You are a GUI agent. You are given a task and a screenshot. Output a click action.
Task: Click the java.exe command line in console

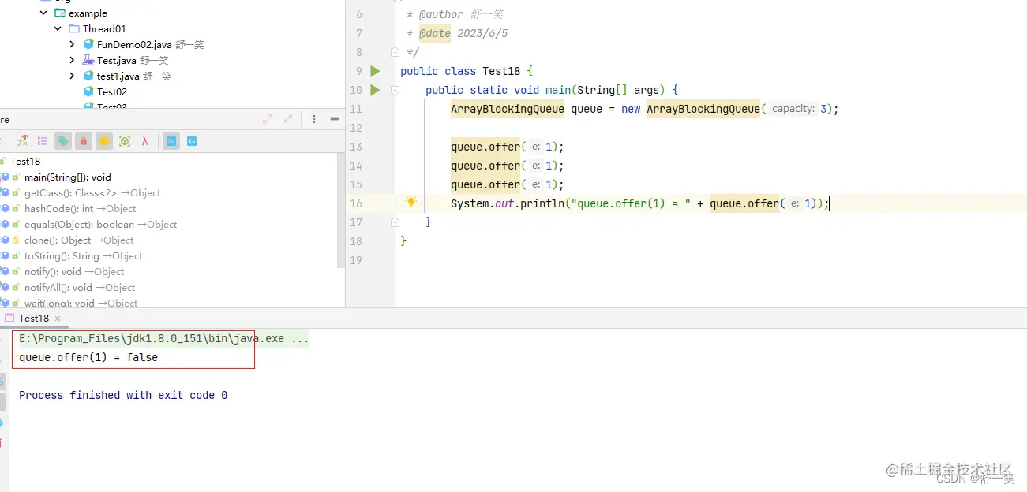164,339
